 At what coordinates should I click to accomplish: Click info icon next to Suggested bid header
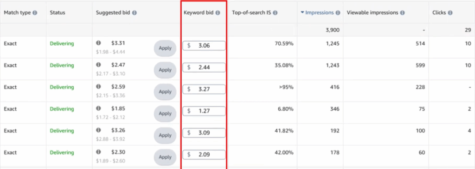[134, 13]
